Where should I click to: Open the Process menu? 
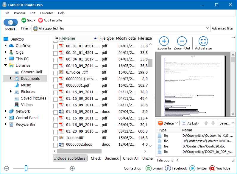click(x=20, y=13)
